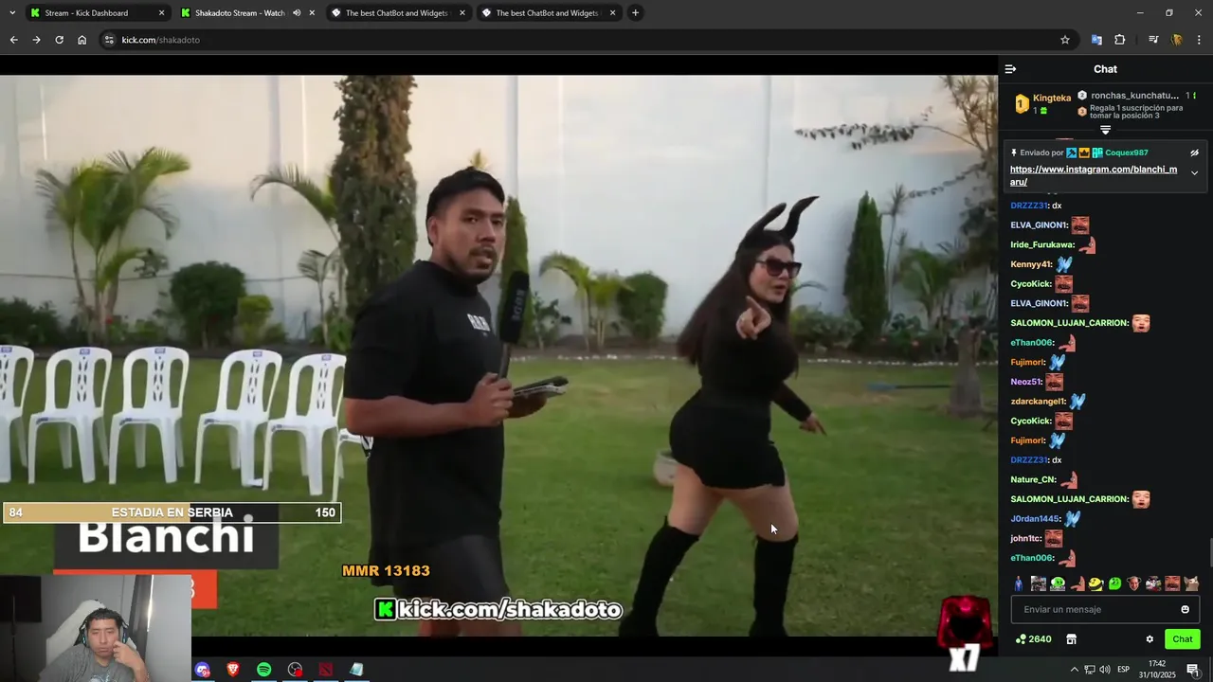Hide the pinned message with the crossed-eye icon
The width and height of the screenshot is (1213, 682).
(x=1194, y=153)
